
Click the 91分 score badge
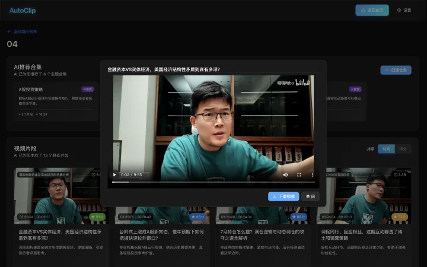point(97,217)
